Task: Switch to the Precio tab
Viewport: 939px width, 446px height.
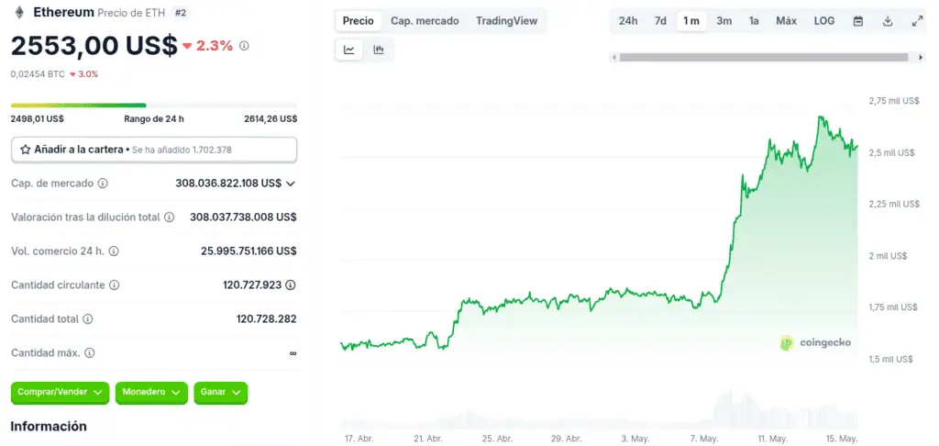Action: pos(359,21)
